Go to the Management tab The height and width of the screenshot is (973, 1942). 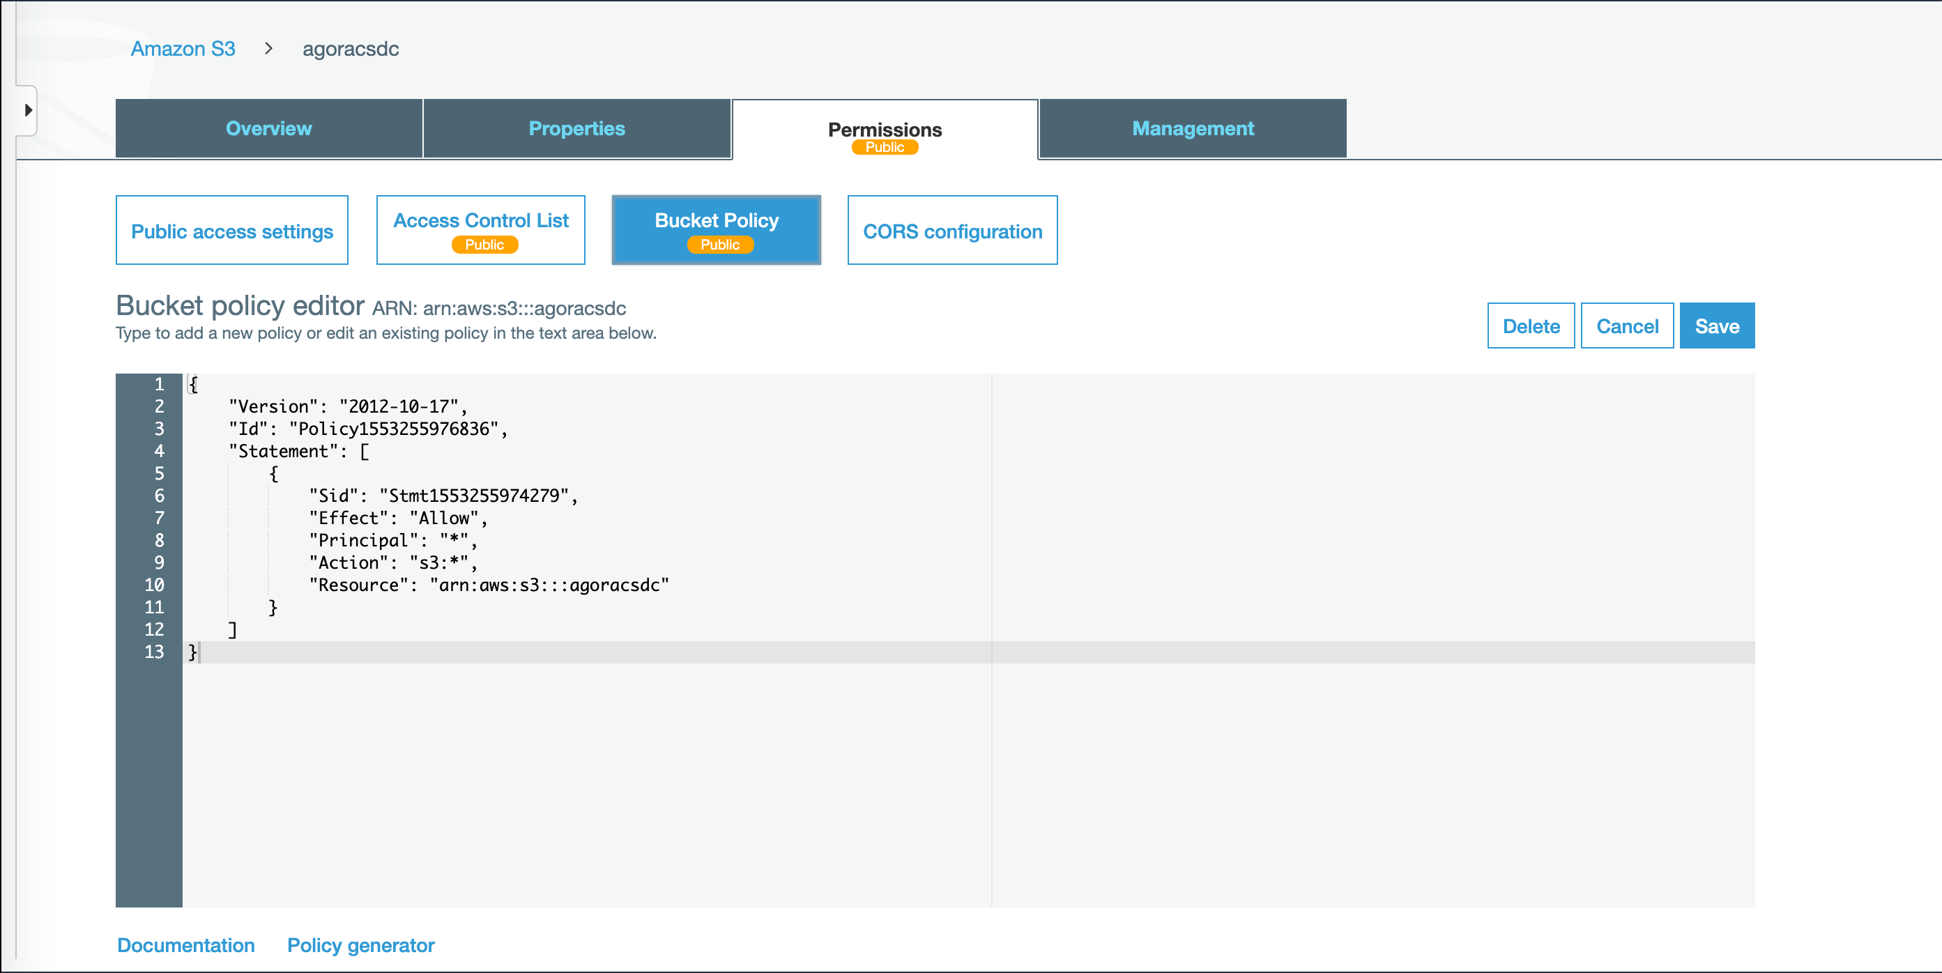pos(1192,129)
